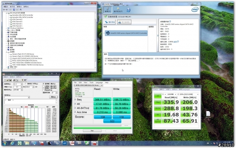Toggle the 4K-64Thrd test checkbox in AS SSD
236x148 pixels.
tap(75, 108)
